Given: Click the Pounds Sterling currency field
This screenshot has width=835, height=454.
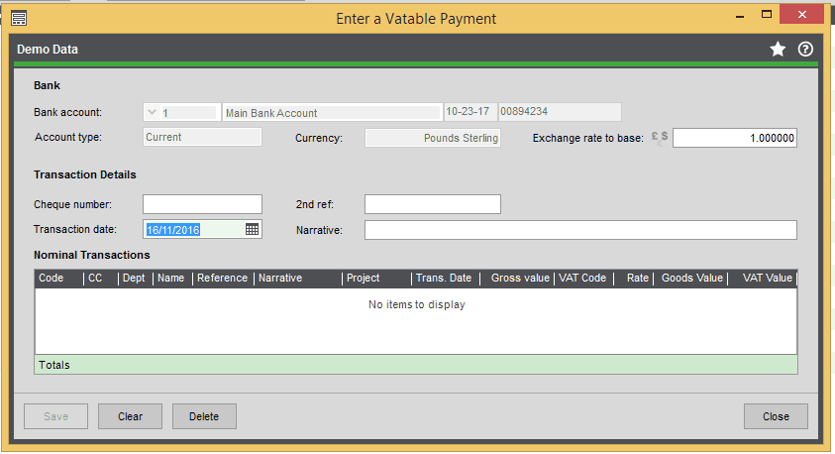Looking at the screenshot, I should pyautogui.click(x=433, y=138).
